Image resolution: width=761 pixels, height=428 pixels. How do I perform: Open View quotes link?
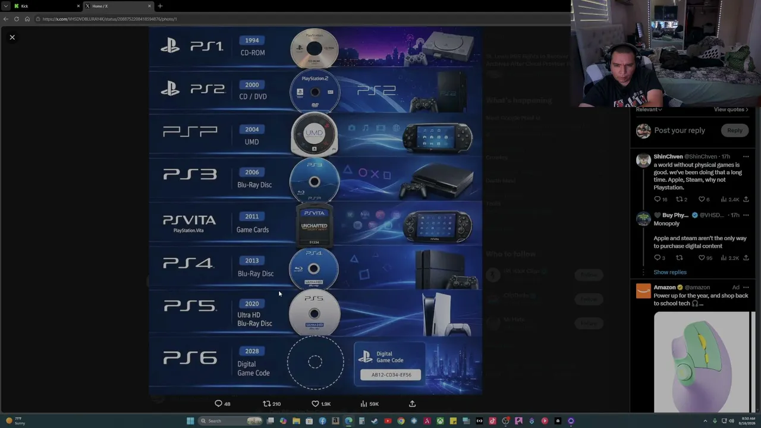pos(731,109)
